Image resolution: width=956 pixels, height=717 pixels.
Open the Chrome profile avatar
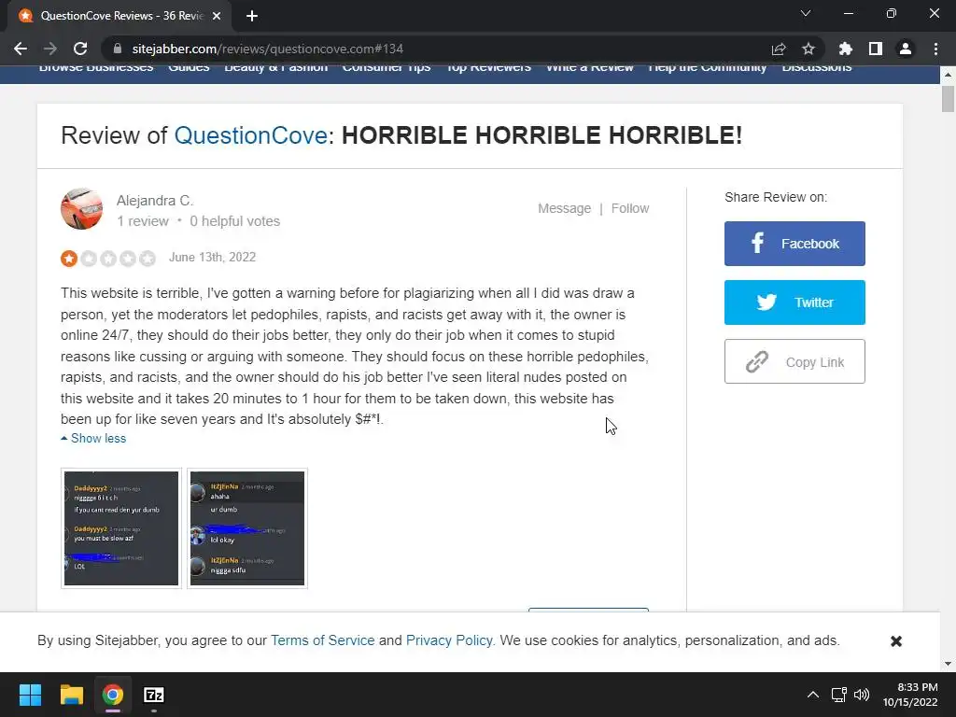click(x=906, y=49)
